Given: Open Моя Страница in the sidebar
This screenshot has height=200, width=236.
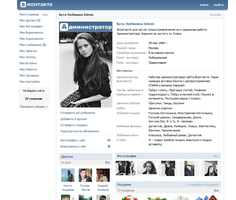Looking at the screenshot, I should [29, 14].
